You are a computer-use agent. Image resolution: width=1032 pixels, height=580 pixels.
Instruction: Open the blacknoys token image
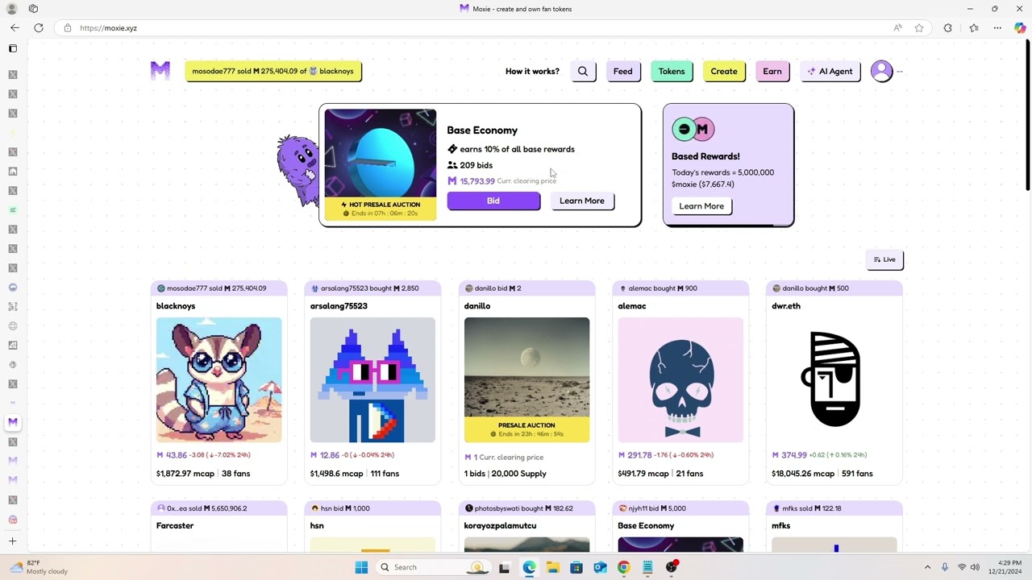(x=219, y=379)
